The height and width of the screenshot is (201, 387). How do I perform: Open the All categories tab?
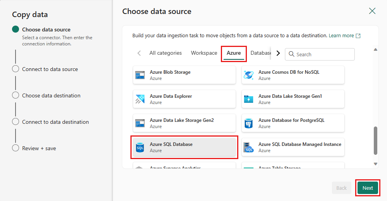pyautogui.click(x=165, y=53)
